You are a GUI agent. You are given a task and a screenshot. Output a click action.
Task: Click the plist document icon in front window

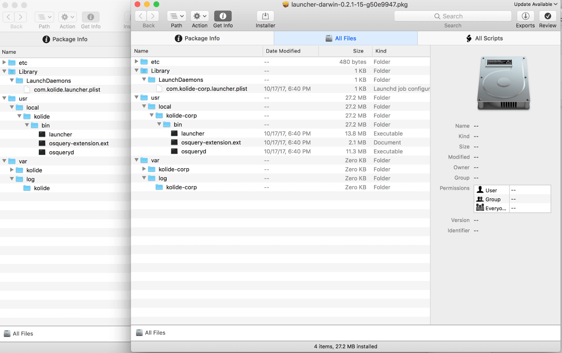159,89
